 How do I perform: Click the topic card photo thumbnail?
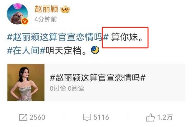pyautogui.click(x=26, y=82)
